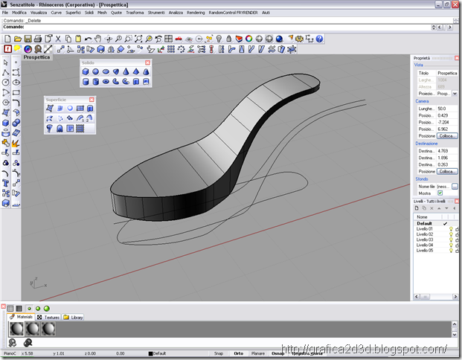Viewport: 462px width, 360px height.
Task: Switch to the Library tab
Action: click(x=73, y=318)
